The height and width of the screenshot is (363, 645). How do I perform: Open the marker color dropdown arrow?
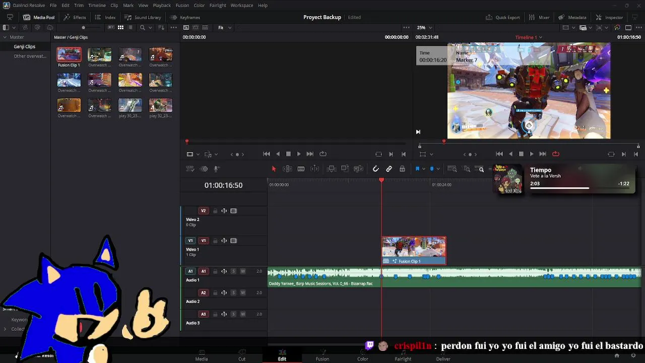click(438, 169)
